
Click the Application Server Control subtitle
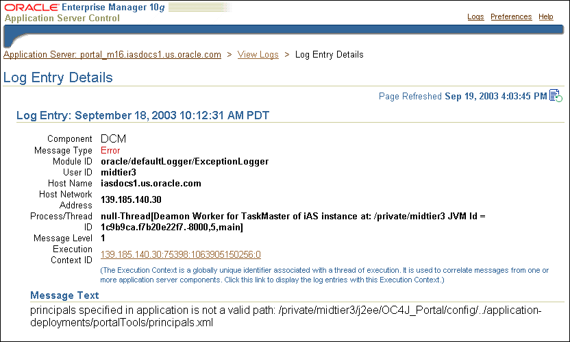click(62, 19)
